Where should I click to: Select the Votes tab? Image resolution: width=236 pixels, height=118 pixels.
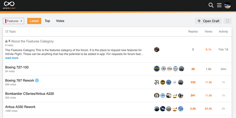pos(60,21)
